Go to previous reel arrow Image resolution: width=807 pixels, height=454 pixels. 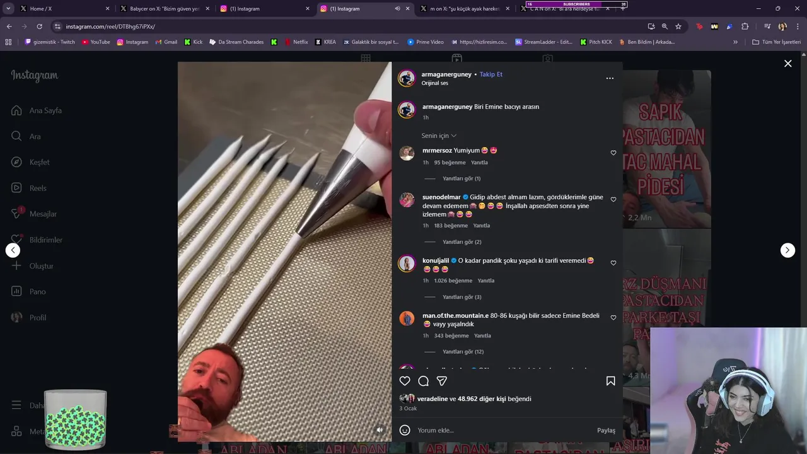click(13, 250)
